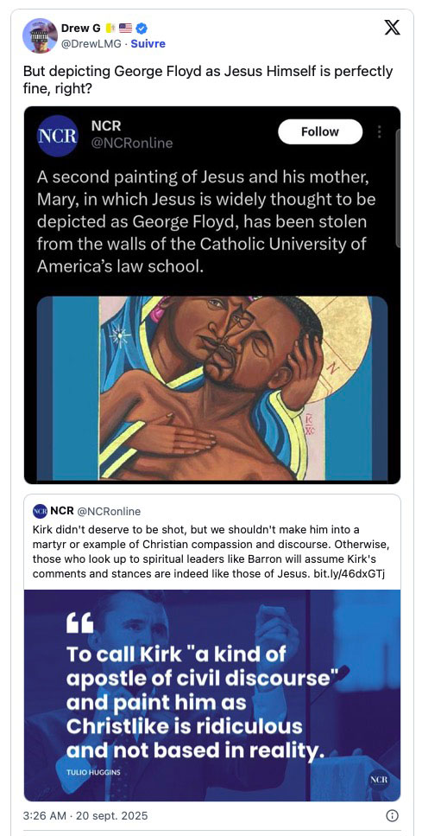The height and width of the screenshot is (836, 422).
Task: Follow the NCR account
Action: pyautogui.click(x=320, y=131)
